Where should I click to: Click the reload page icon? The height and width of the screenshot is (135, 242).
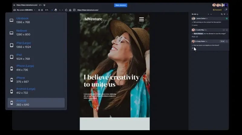(66, 10)
